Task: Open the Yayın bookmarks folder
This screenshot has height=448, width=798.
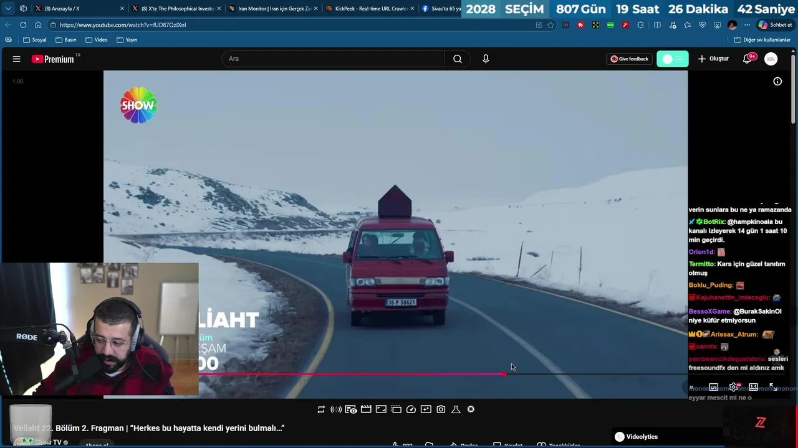Action: (127, 40)
